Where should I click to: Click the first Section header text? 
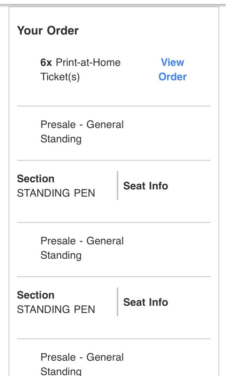click(x=36, y=179)
